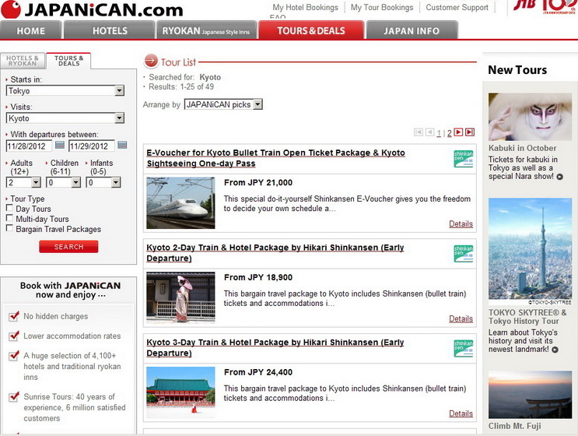Open Kyoto 2-Day Train & Hotel title link
Screen dimensions: 578x436
pos(275,253)
